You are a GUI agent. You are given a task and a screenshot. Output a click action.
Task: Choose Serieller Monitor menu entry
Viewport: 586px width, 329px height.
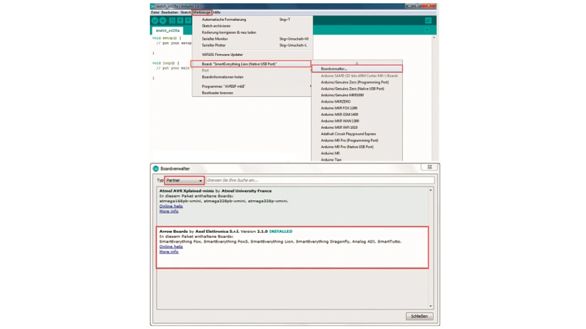click(x=215, y=39)
